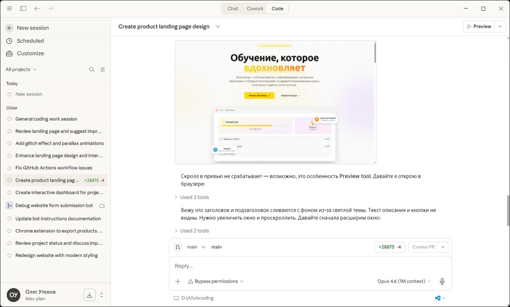Image resolution: width=510 pixels, height=307 pixels.
Task: Open New session under Today
Action: point(55,94)
